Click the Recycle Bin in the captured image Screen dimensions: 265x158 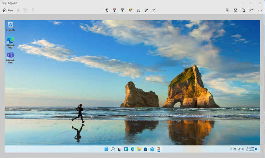click(10, 26)
